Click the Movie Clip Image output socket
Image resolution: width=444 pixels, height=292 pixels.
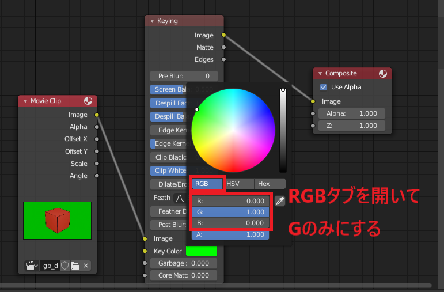click(97, 115)
